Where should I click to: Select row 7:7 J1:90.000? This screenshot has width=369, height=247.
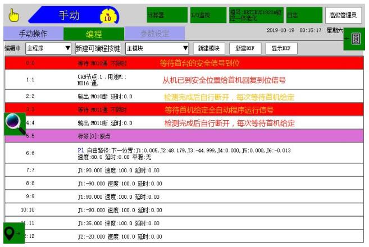[x=184, y=170]
